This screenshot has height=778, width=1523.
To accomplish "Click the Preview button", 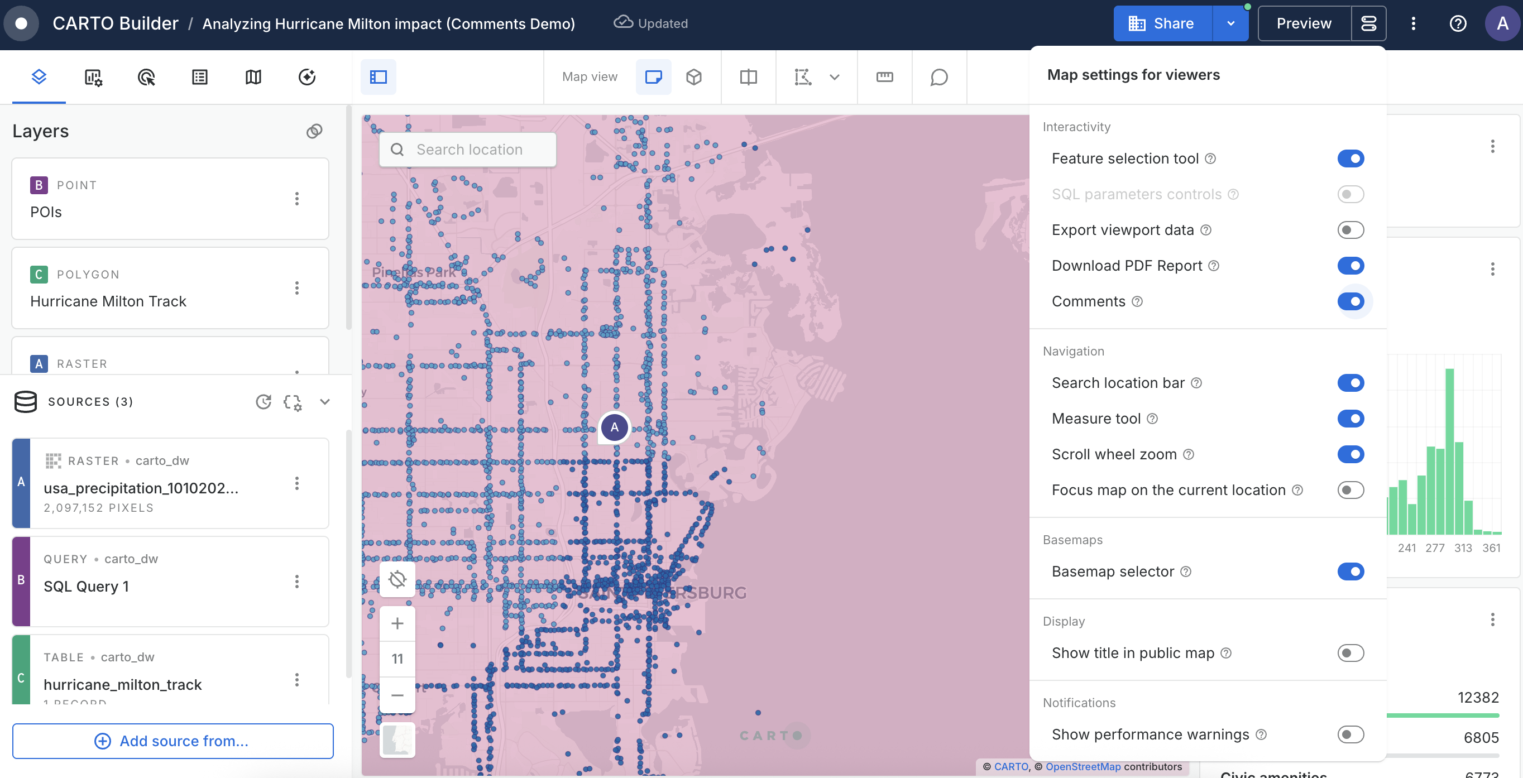I will (1304, 23).
